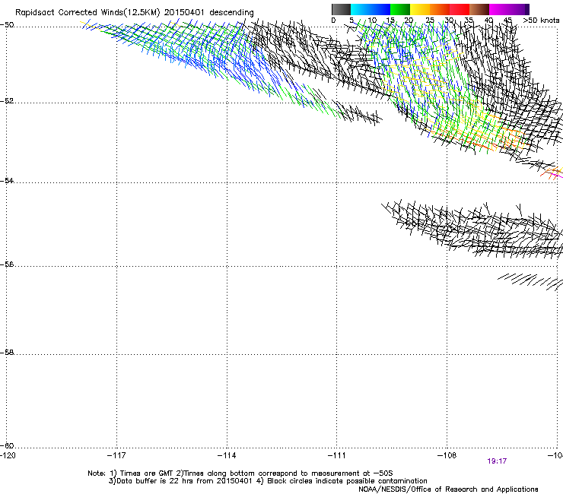The image size is (563, 494).
Task: Click the orange 25-30 knots legend swatch
Action: (440, 9)
